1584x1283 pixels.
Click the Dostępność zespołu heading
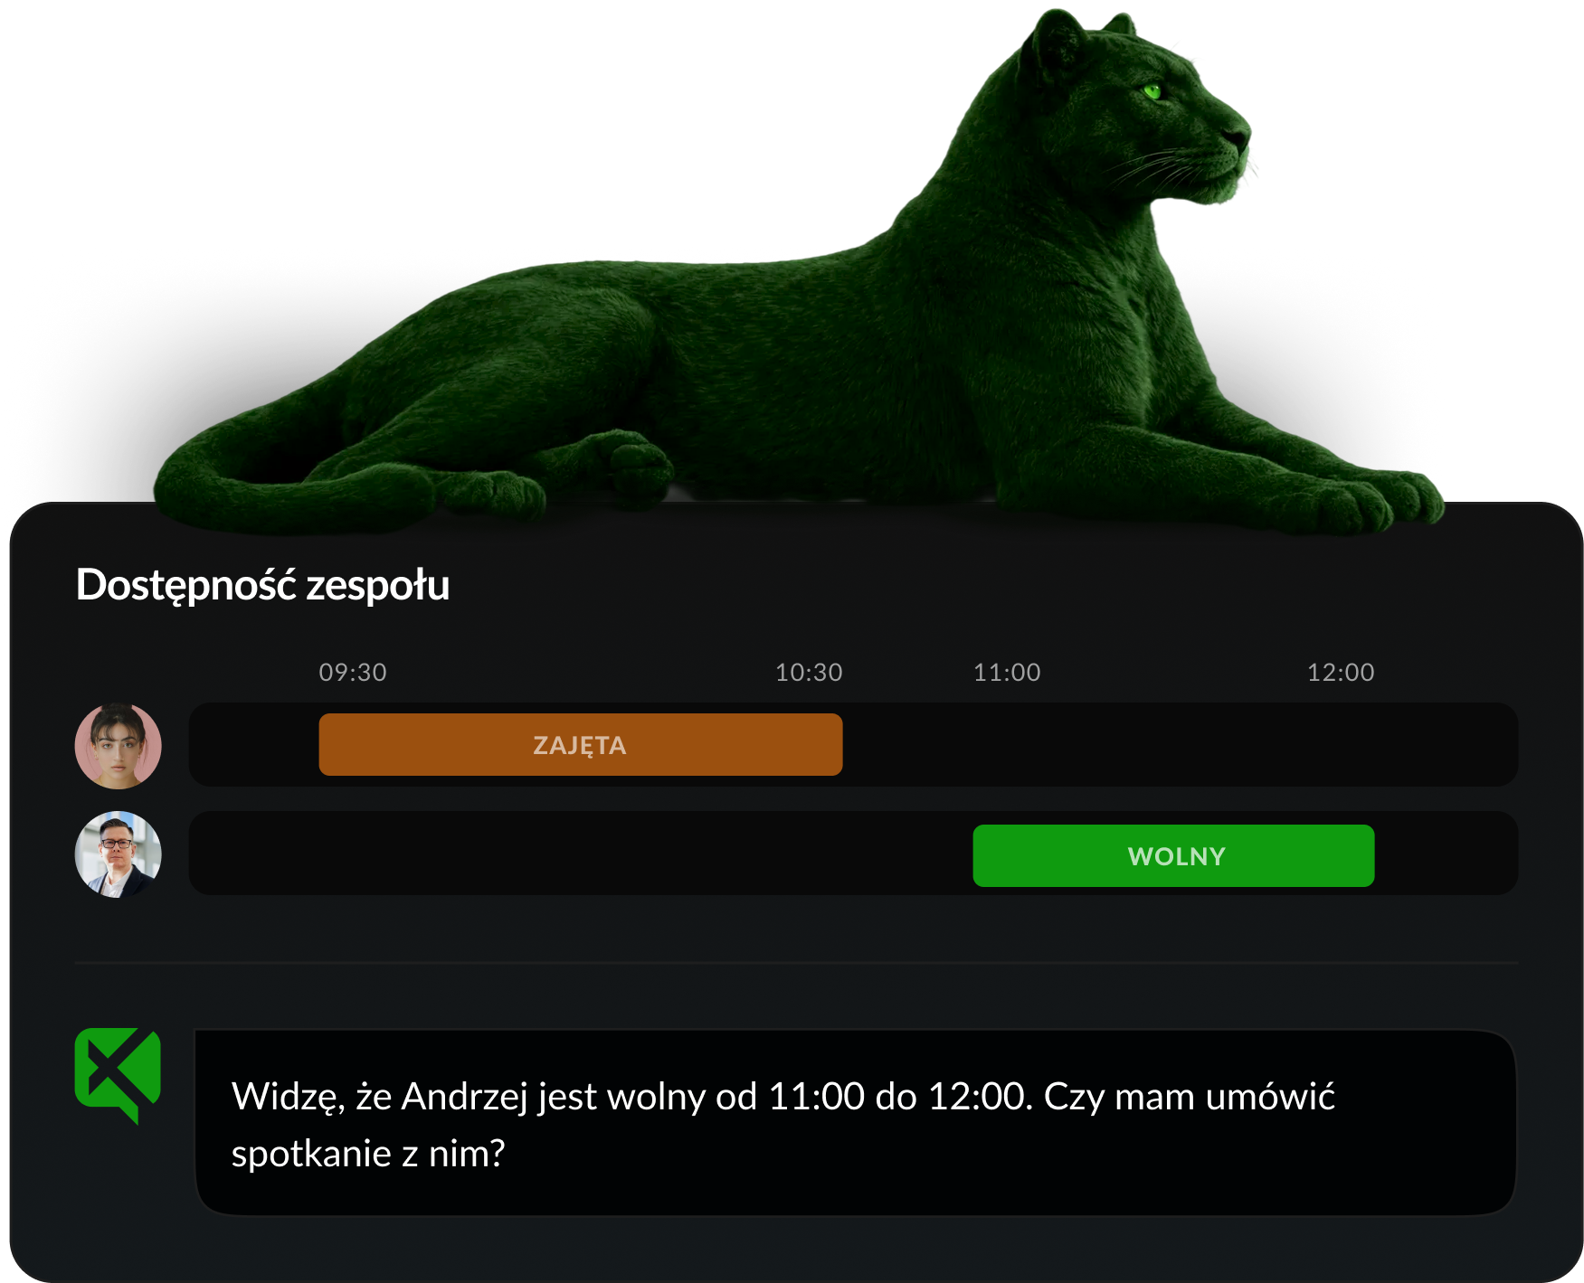[x=263, y=585]
